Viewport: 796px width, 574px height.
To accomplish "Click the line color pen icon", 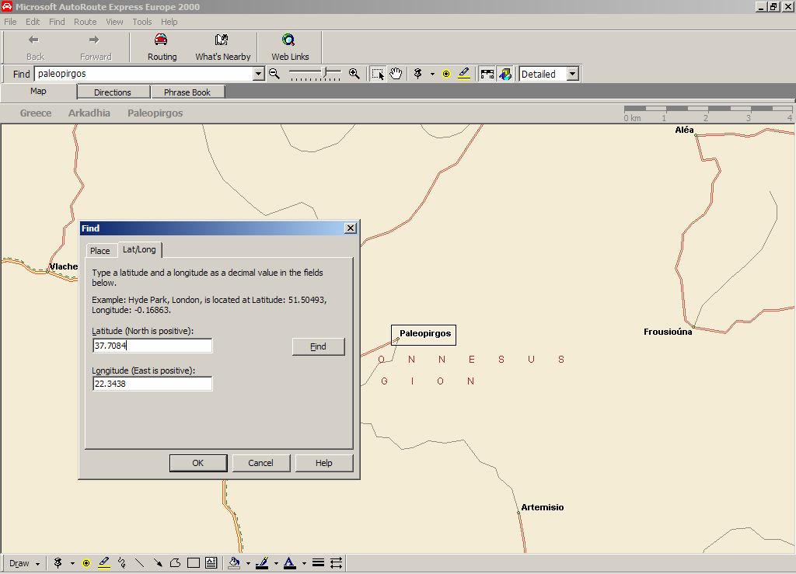I will point(263,563).
